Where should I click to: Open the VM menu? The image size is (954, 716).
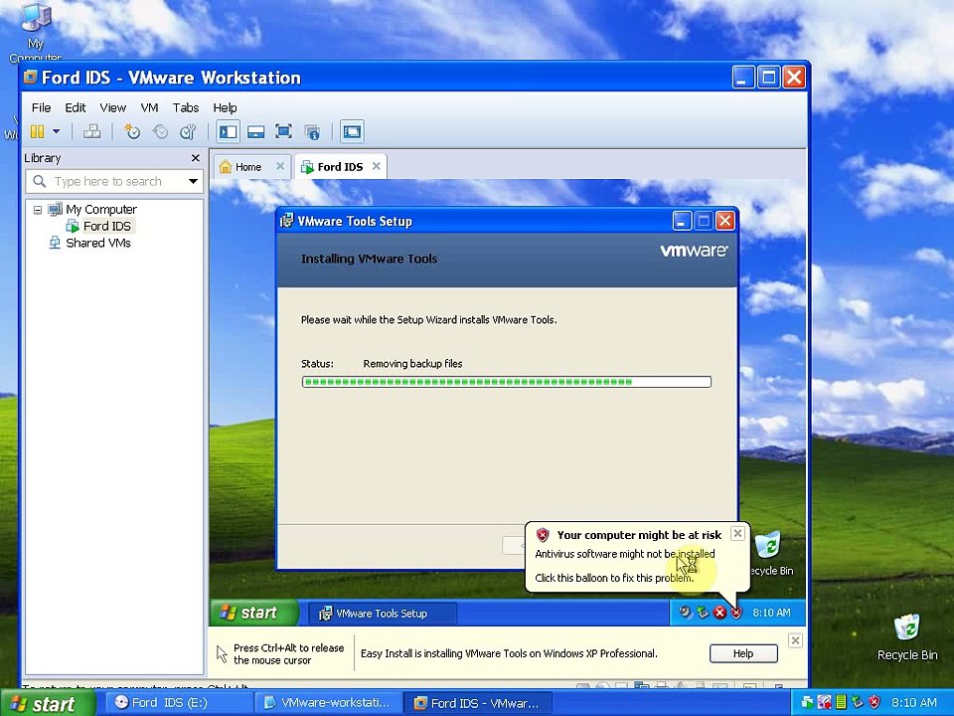(x=149, y=107)
